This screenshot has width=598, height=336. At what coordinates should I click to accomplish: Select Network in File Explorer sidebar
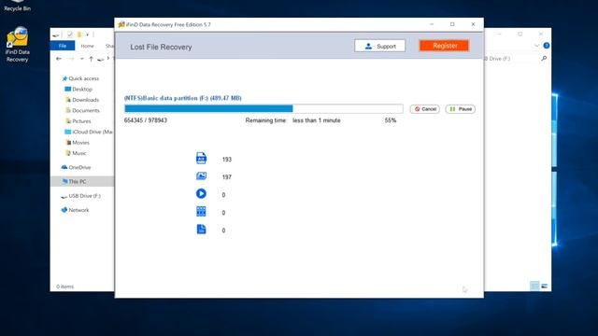point(75,210)
